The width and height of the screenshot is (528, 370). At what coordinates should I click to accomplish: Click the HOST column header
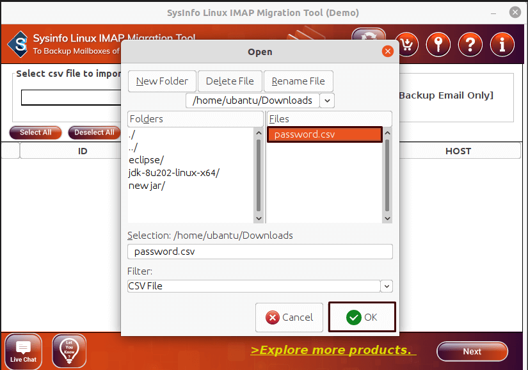(x=459, y=151)
